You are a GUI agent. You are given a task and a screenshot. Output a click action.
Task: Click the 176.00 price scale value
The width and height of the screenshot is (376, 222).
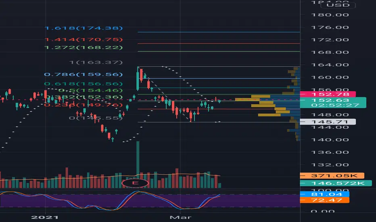click(330, 27)
